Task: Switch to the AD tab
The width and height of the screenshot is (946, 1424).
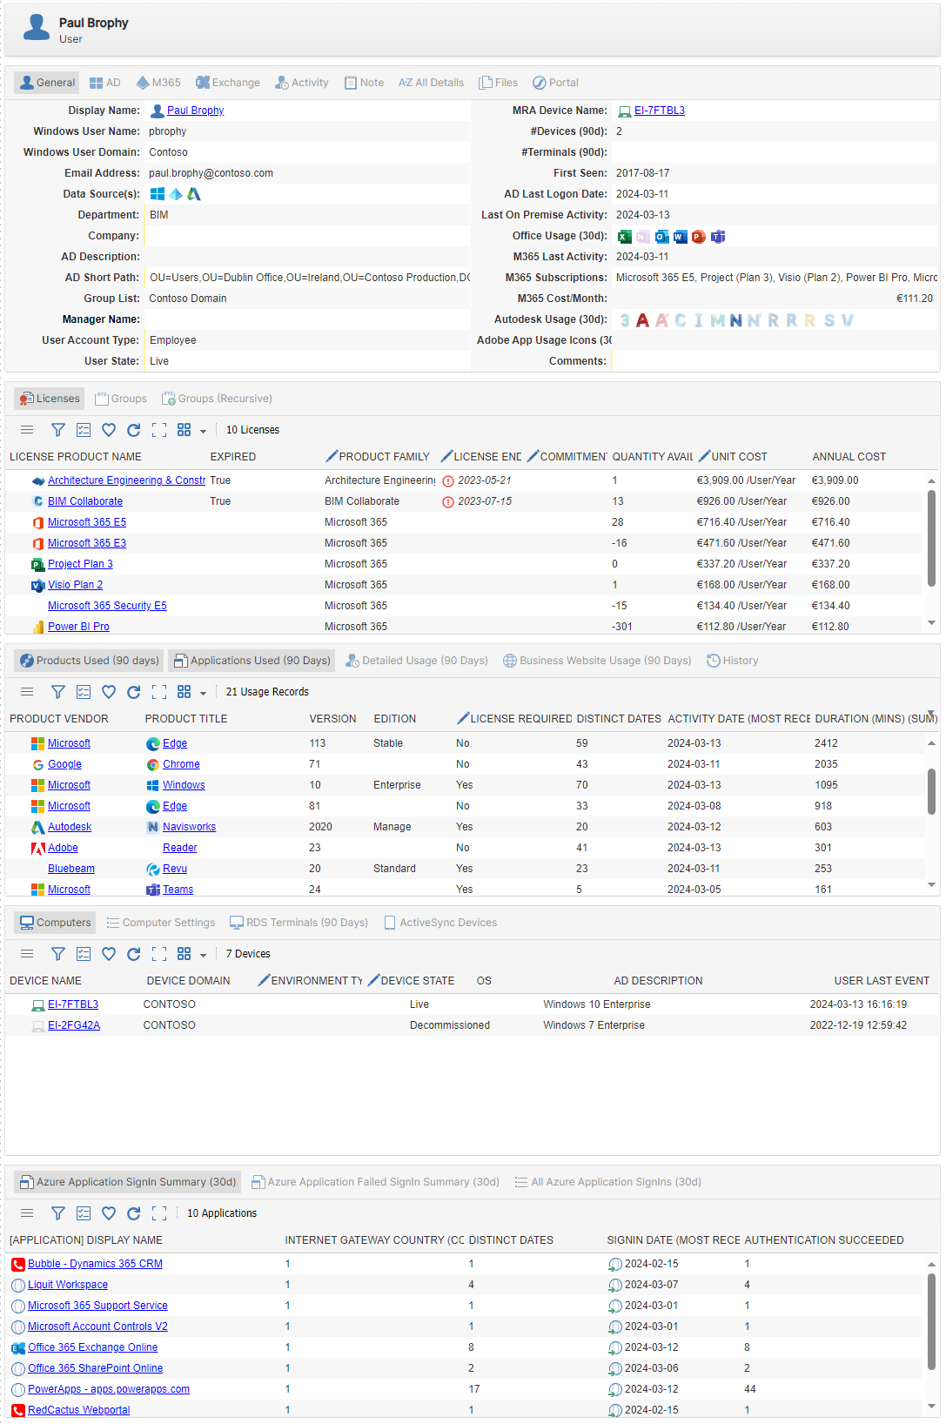Action: [x=104, y=83]
